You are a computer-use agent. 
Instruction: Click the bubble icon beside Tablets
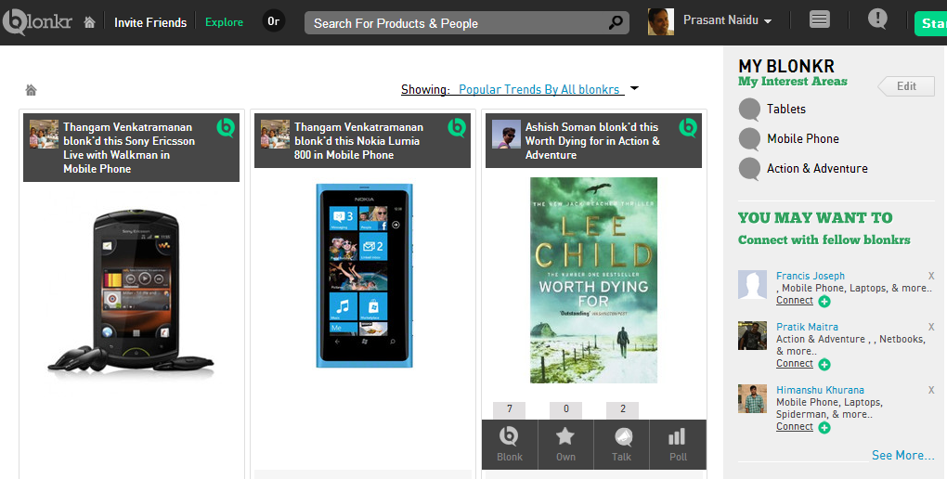point(749,110)
